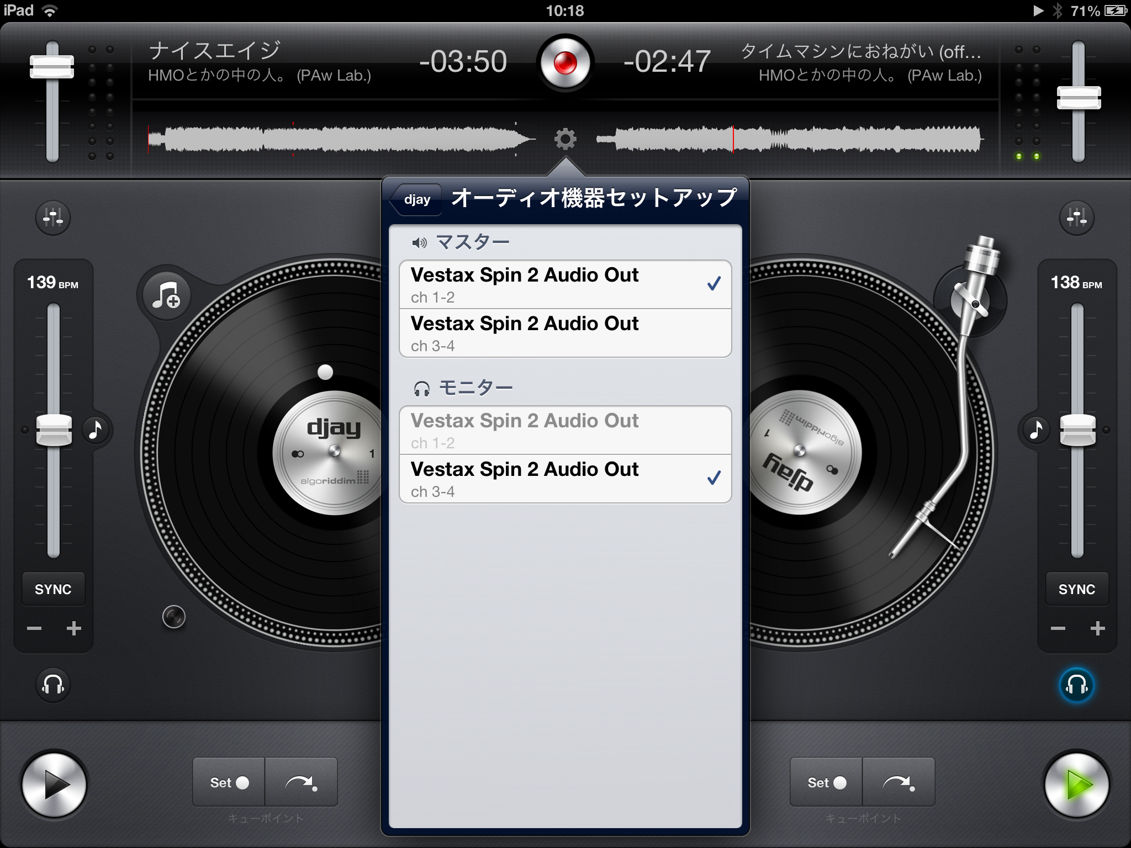Screen dimensions: 1131x848
Task: Increase right deck tempo with plus
Action: click(x=1097, y=628)
